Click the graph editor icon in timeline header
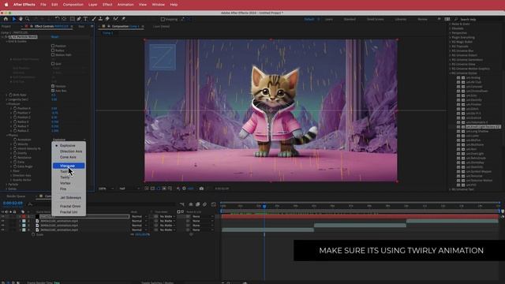The image size is (505, 284). (214, 204)
